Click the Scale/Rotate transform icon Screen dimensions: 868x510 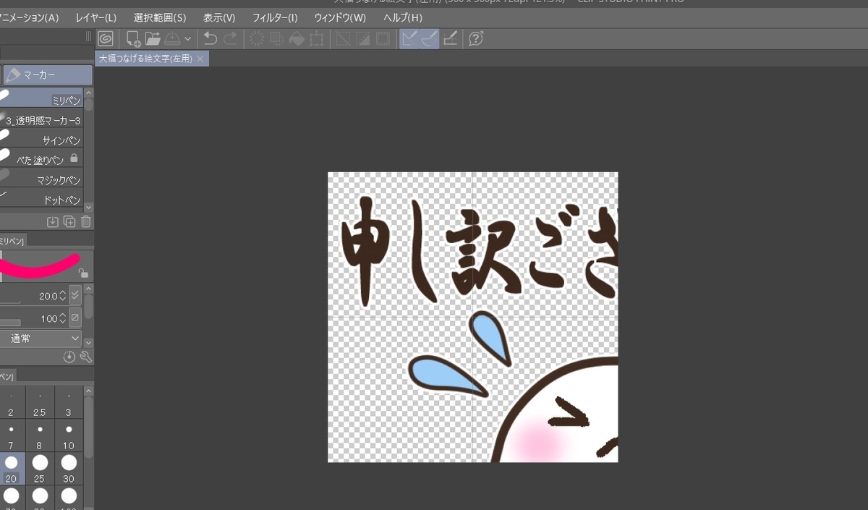(316, 38)
